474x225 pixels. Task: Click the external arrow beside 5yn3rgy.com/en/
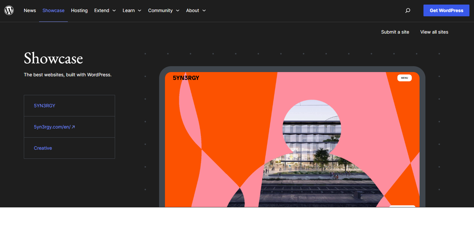73,127
